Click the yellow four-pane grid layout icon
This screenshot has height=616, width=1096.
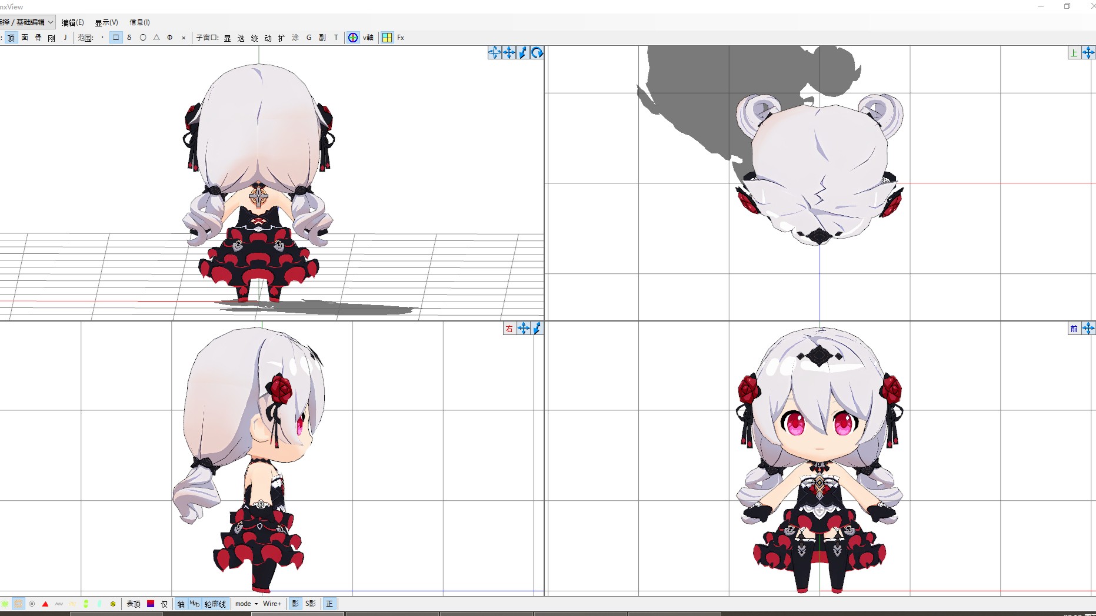click(387, 38)
